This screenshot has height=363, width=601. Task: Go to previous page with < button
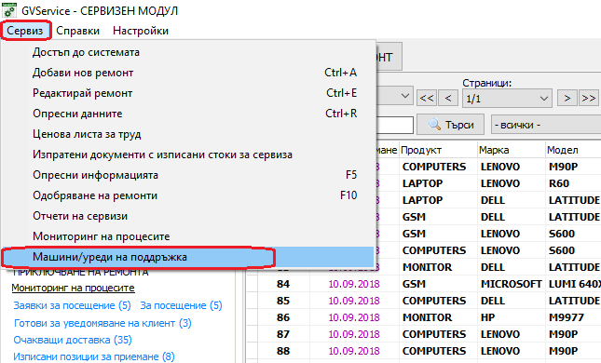448,99
